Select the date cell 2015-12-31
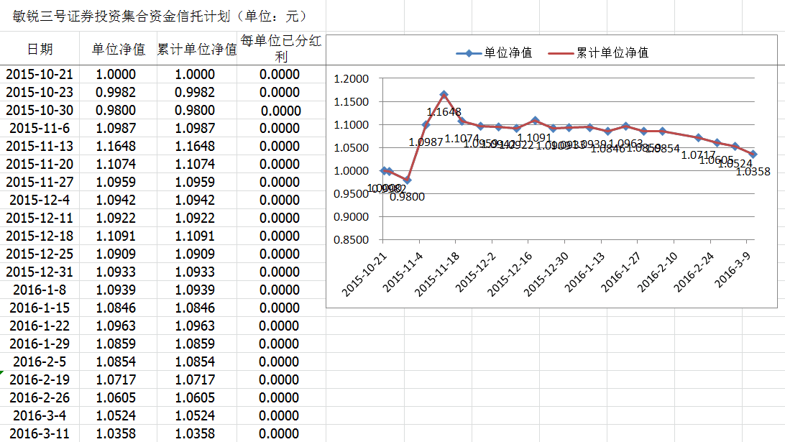 (x=40, y=272)
